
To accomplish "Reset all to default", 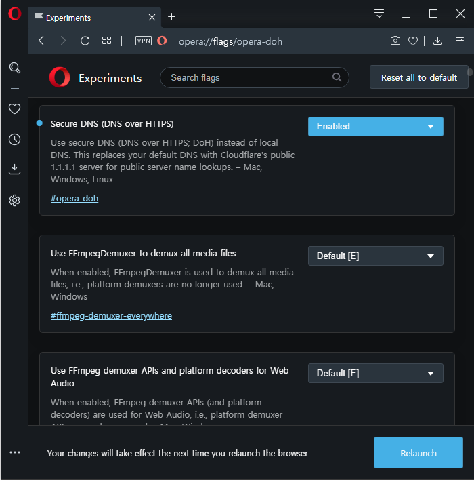I will tap(419, 77).
